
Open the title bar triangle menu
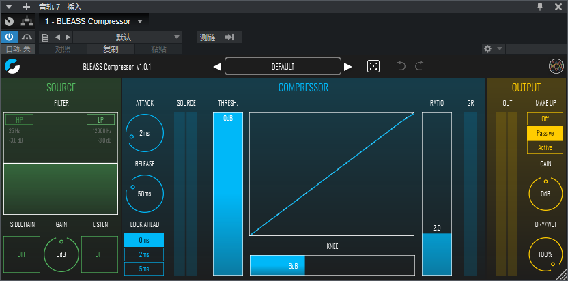[10, 7]
